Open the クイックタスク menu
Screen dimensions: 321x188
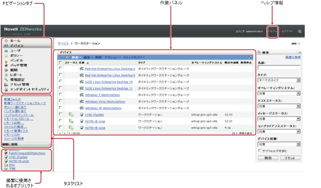(134, 58)
